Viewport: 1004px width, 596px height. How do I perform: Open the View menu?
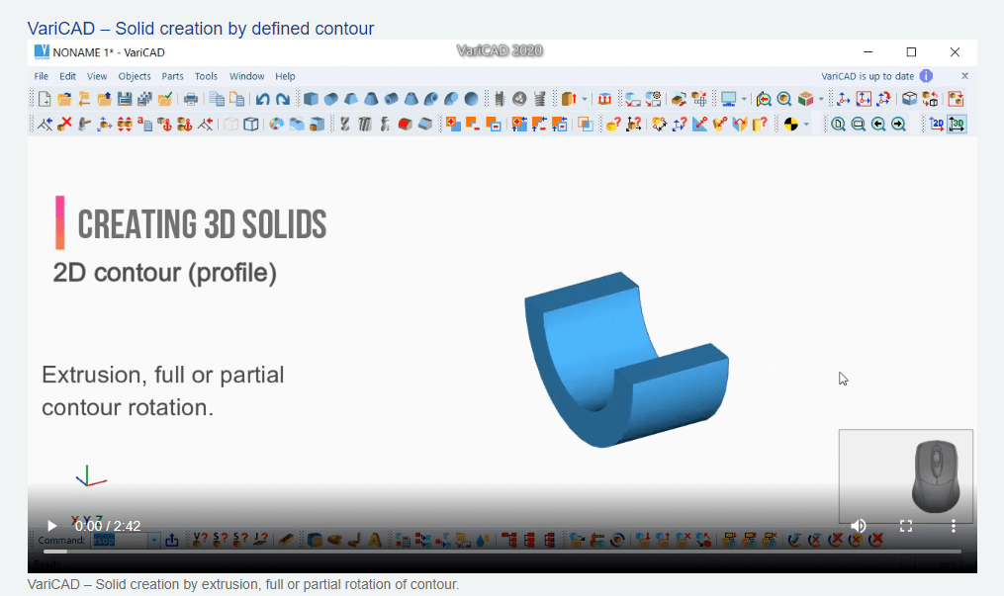point(97,76)
